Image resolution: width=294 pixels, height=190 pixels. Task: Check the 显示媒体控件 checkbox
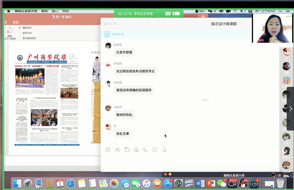[20, 38]
